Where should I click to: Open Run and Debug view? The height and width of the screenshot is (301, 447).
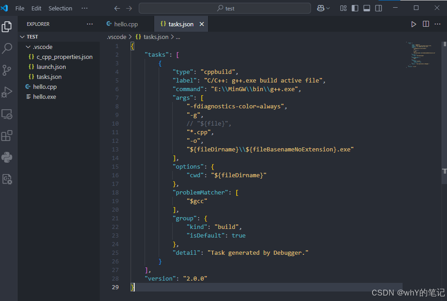[6, 92]
